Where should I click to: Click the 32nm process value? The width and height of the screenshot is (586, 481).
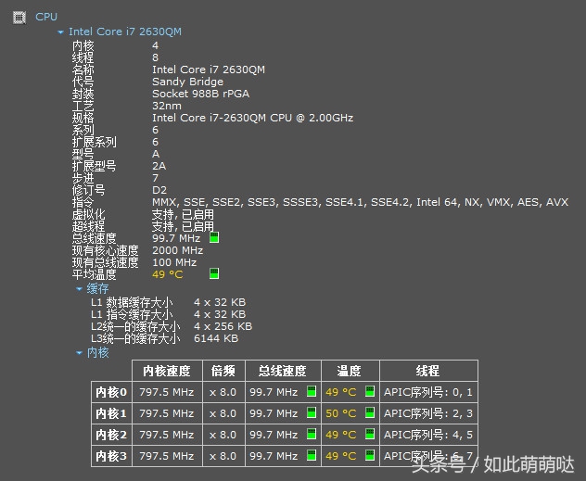tap(167, 106)
